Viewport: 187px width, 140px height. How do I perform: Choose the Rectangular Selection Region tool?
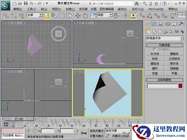pyautogui.click(x=62, y=16)
